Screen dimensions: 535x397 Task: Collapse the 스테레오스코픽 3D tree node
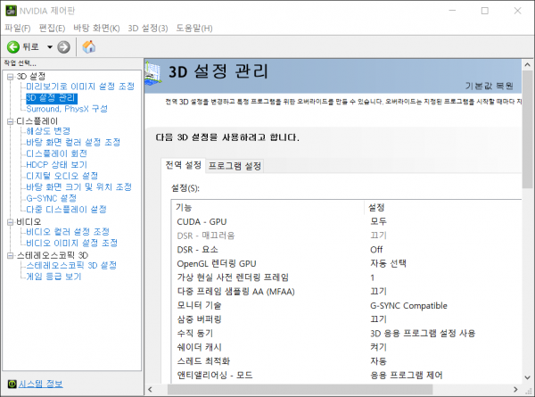[x=11, y=255]
